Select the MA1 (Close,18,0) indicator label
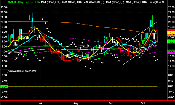The width and height of the screenshot is (175, 105). [51, 2]
